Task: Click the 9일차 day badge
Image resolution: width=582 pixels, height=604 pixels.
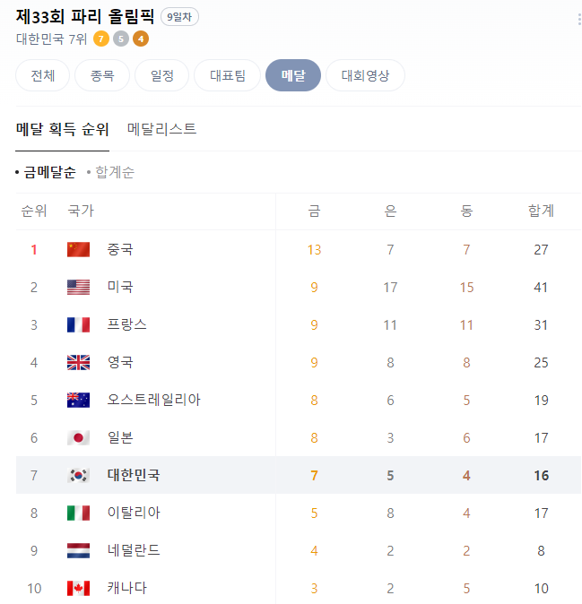Action: tap(179, 17)
